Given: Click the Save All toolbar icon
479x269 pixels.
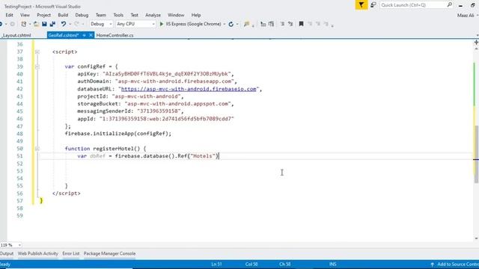Looking at the screenshot, I should tap(52, 24).
